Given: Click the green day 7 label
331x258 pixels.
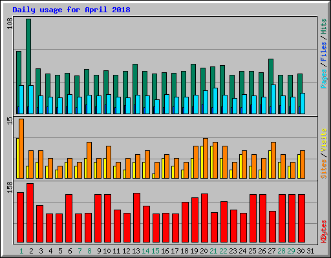Looking at the screenshot, I should point(80,251).
